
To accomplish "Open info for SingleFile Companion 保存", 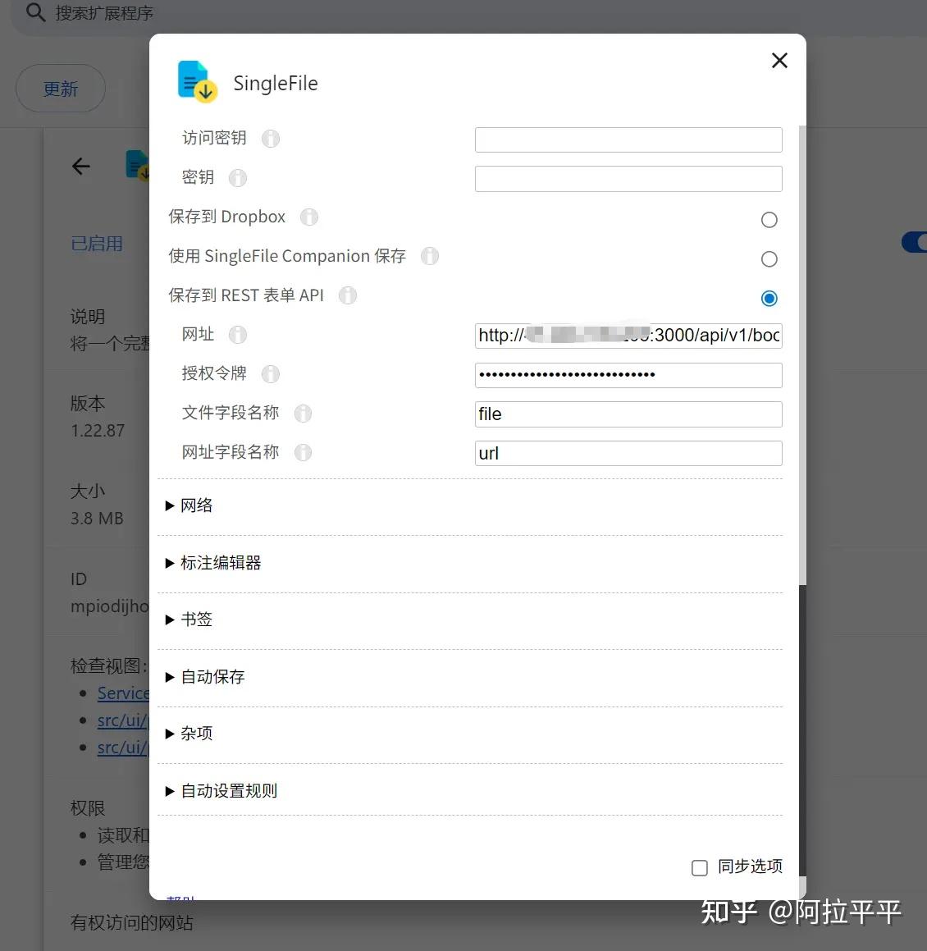I will click(430, 256).
